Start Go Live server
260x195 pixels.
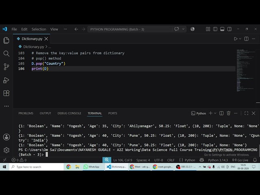[240, 160]
